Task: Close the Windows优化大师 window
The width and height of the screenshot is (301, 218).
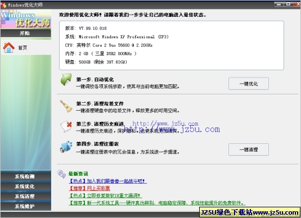Action: point(296,4)
